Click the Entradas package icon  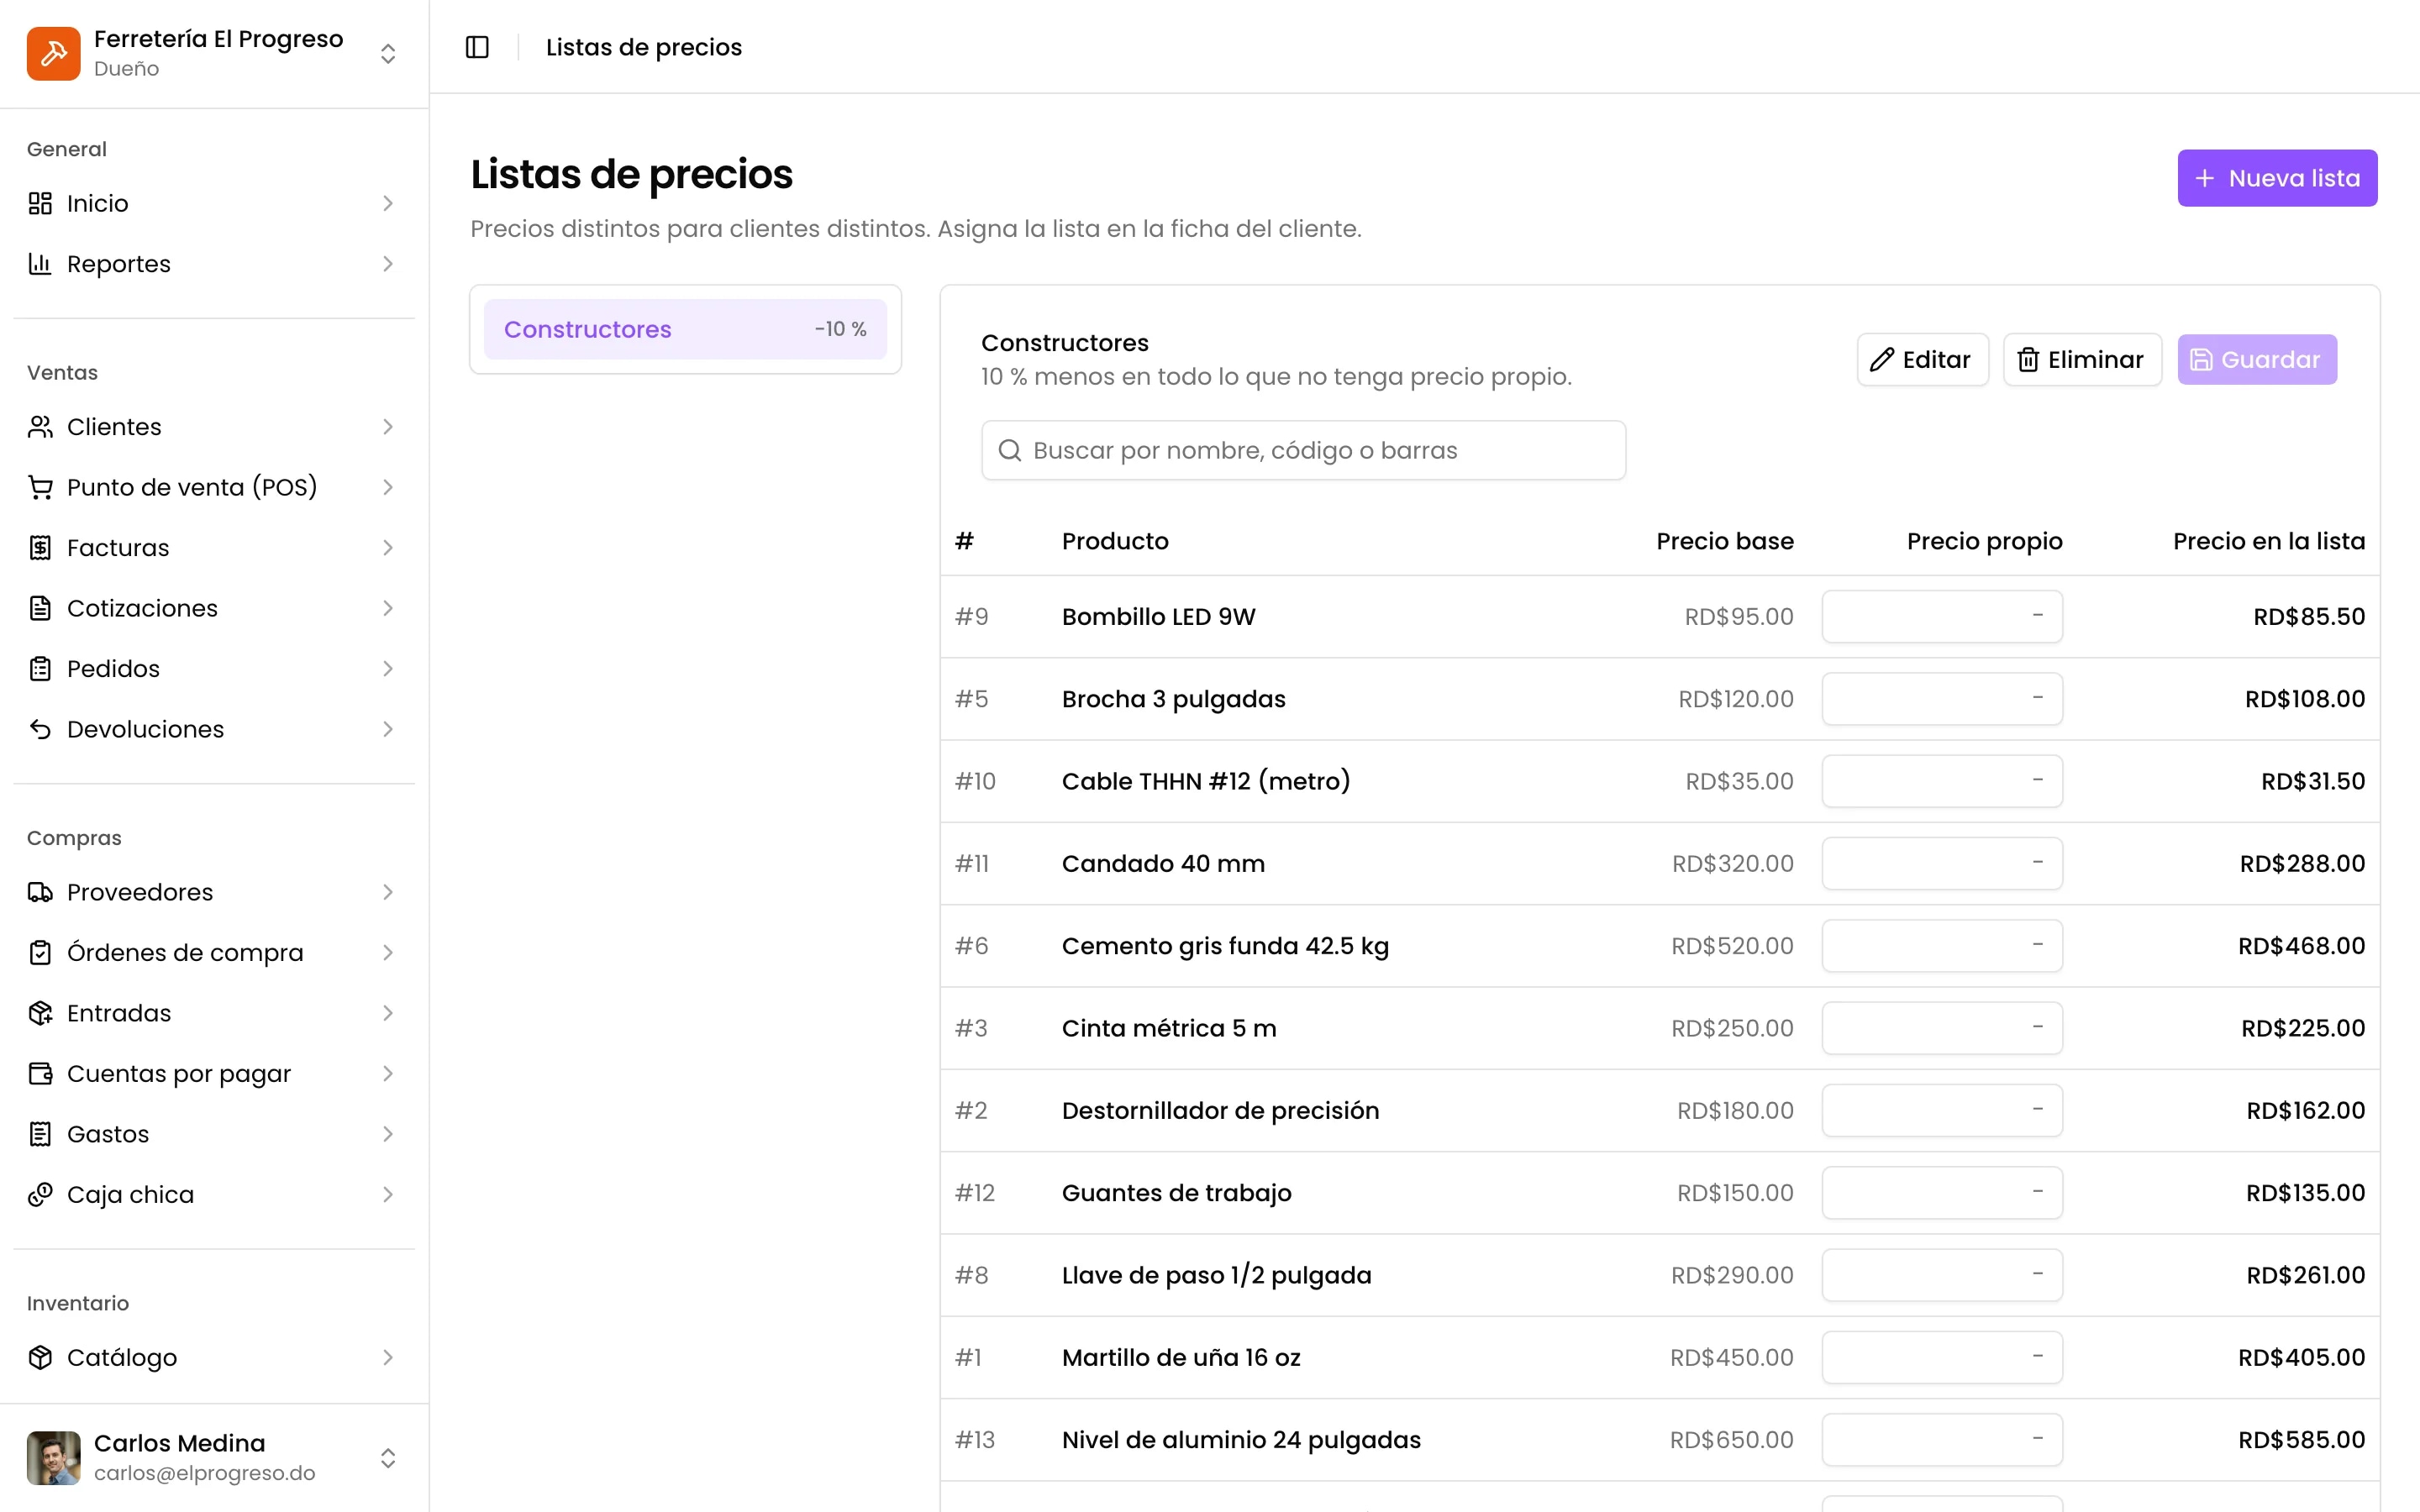[40, 1013]
